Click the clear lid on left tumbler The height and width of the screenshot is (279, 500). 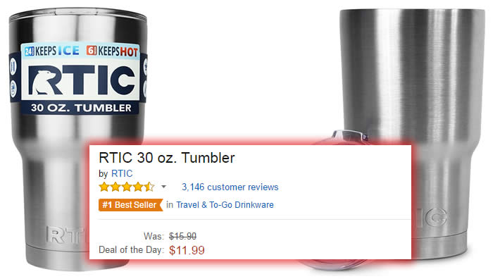[78, 15]
